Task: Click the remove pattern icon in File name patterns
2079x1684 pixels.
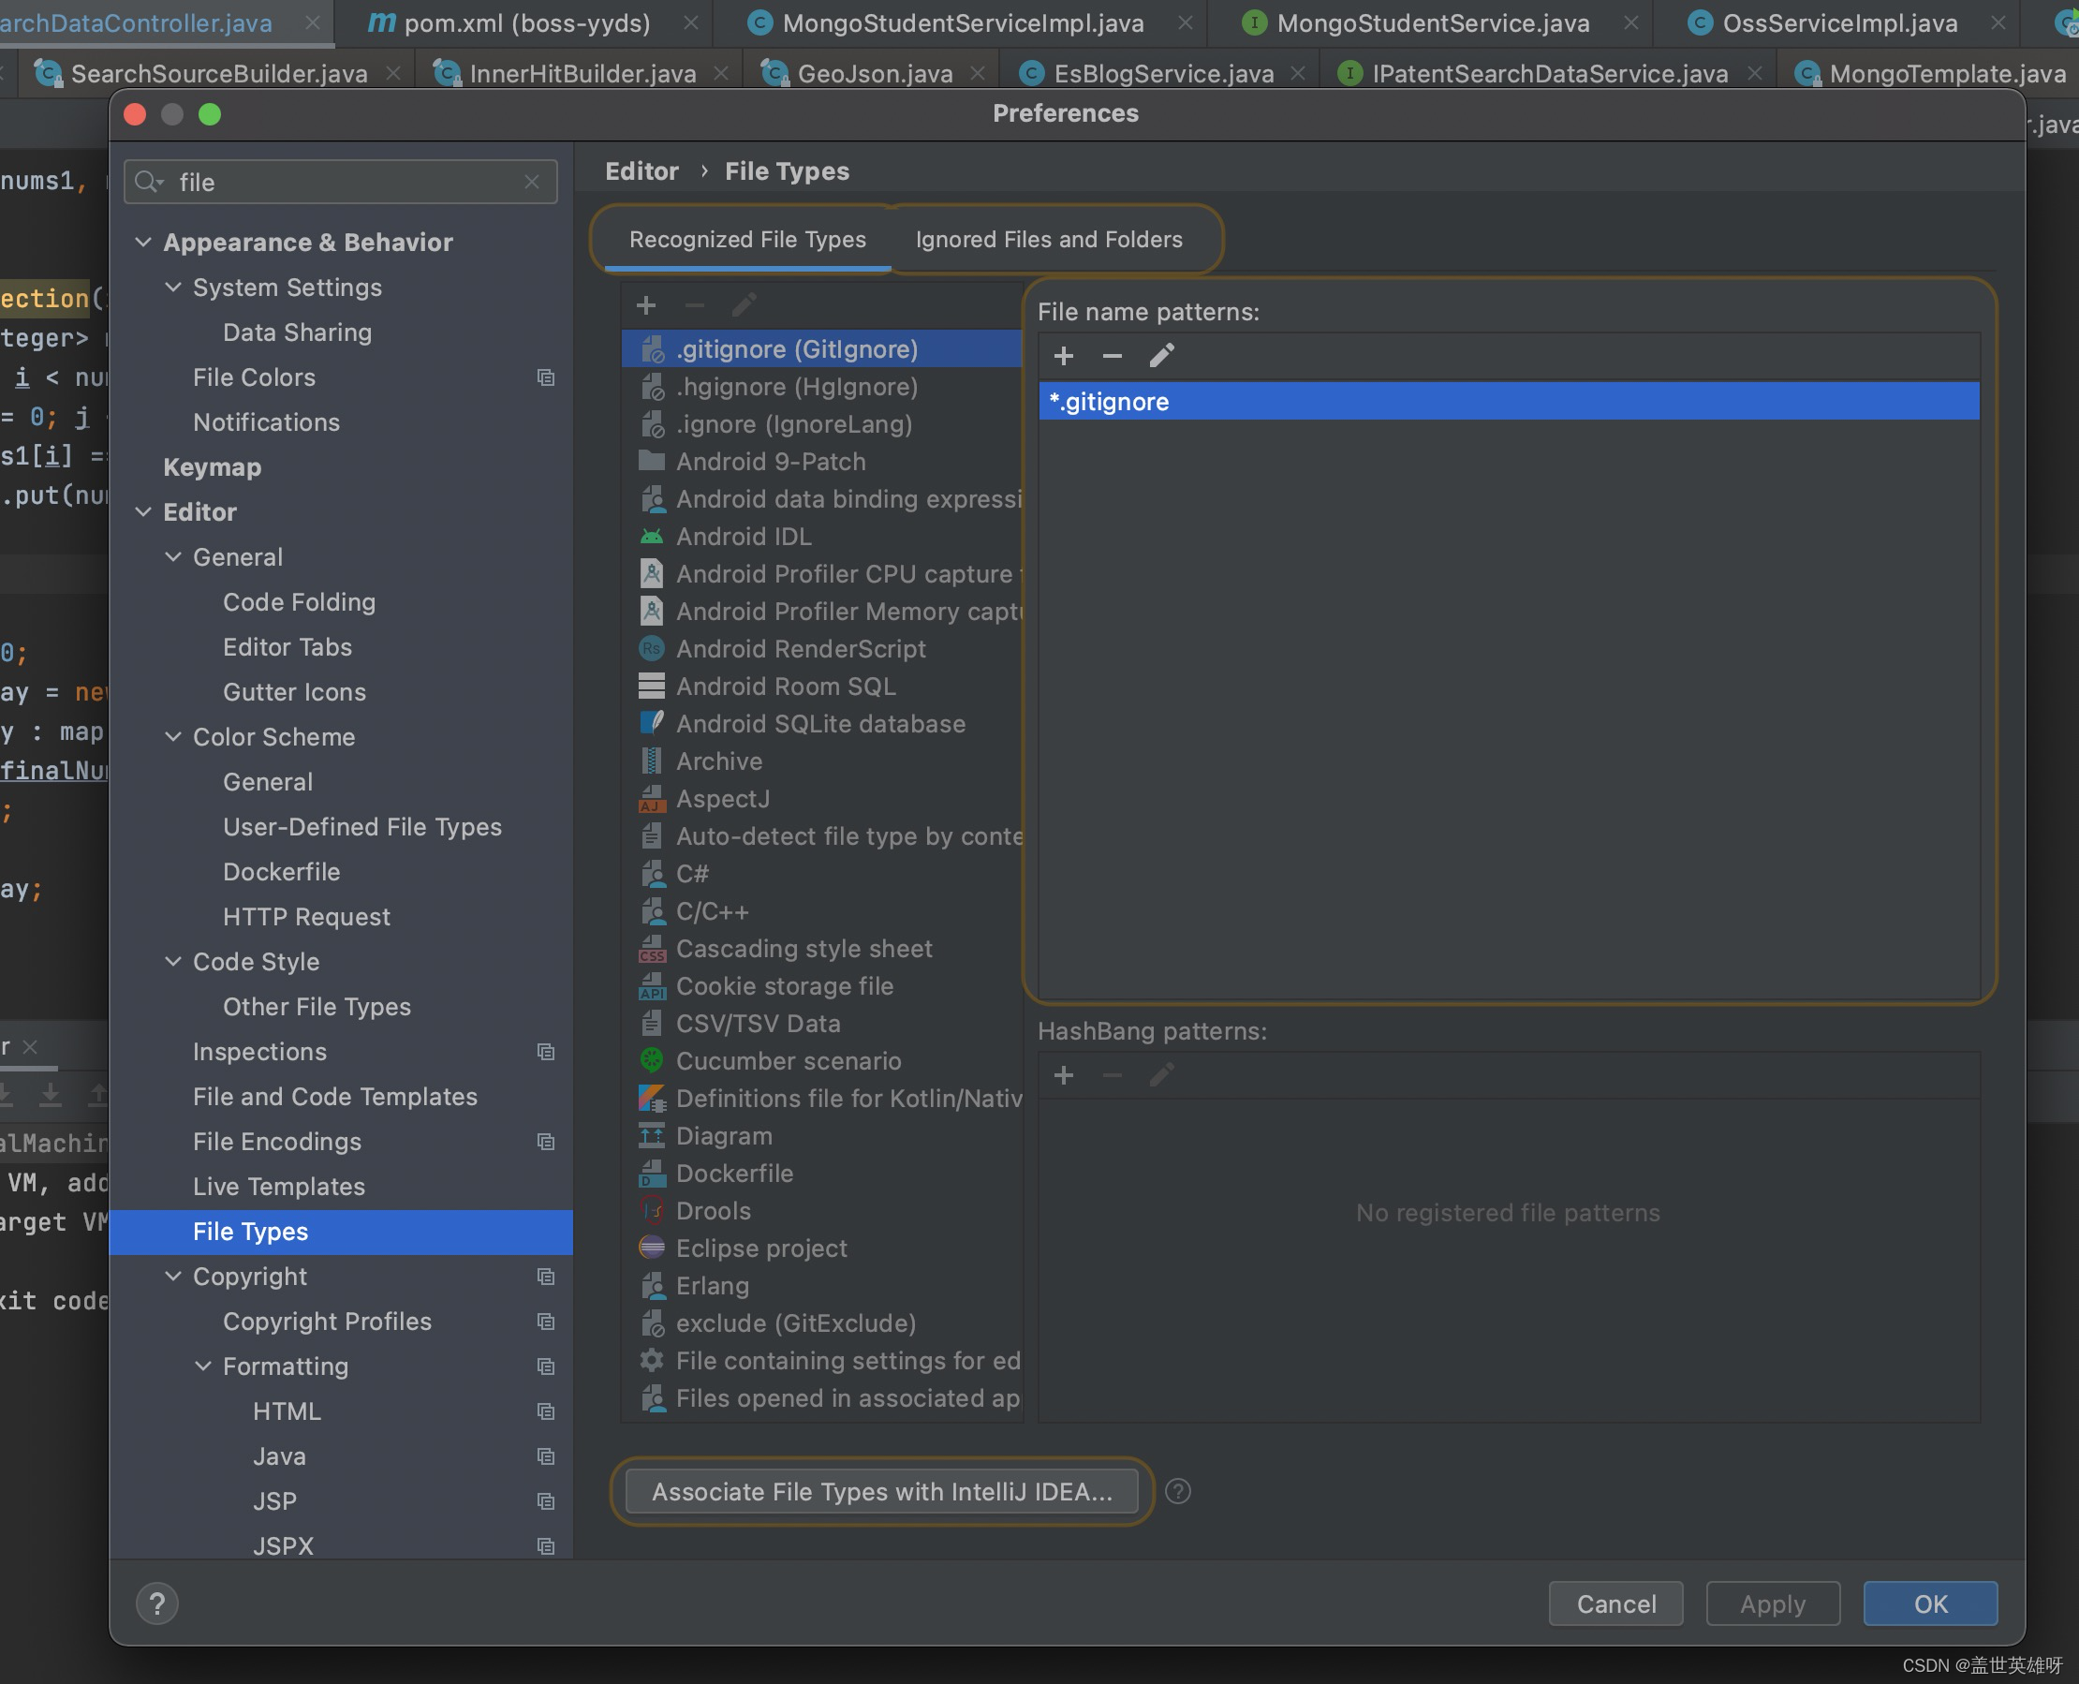Action: click(1113, 356)
